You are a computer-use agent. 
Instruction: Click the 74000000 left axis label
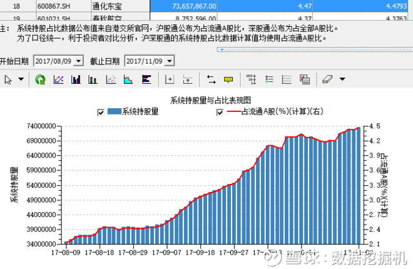pyautogui.click(x=41, y=126)
